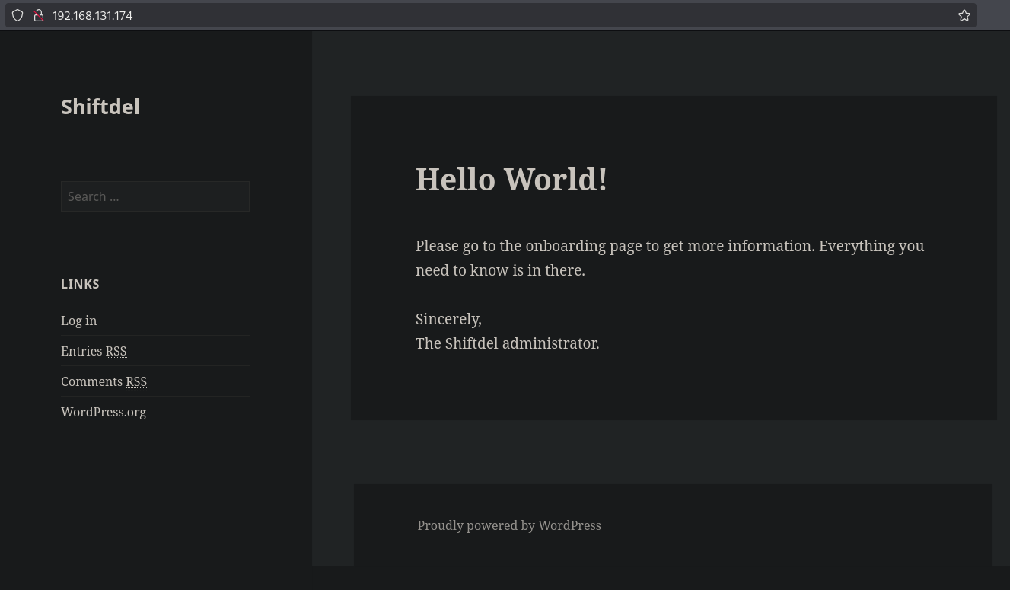
Task: Open the Entries RSS feed link
Action: click(x=82, y=351)
